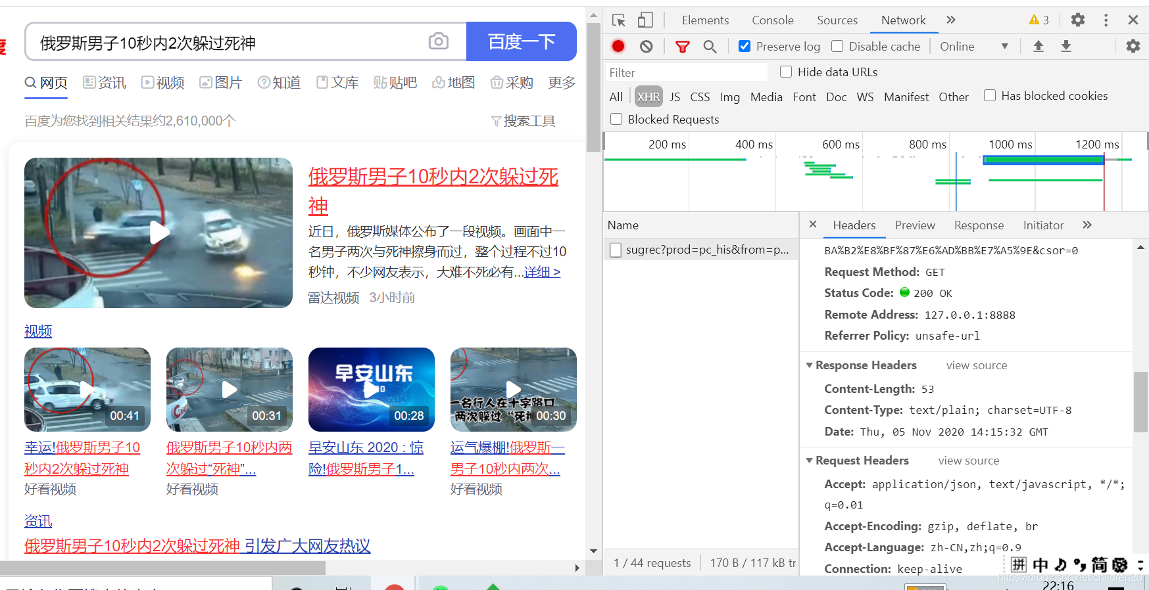This screenshot has width=1149, height=590.
Task: Select the 贴吧 search category
Action: pos(395,82)
